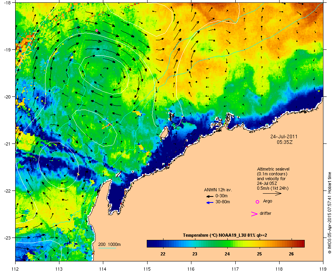
Task: Click the 0.5m/s (1kt 24h) text
Action: [273, 189]
